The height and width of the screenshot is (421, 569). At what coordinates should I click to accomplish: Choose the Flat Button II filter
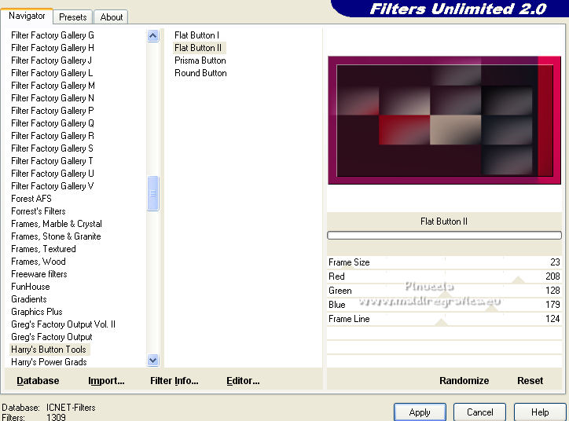(x=198, y=48)
